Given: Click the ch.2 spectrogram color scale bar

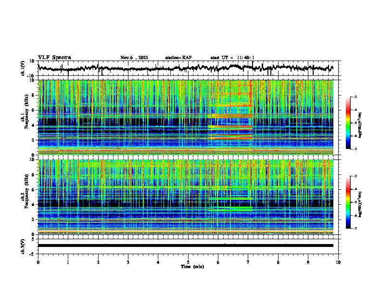Looking at the screenshot, I should click(348, 202).
